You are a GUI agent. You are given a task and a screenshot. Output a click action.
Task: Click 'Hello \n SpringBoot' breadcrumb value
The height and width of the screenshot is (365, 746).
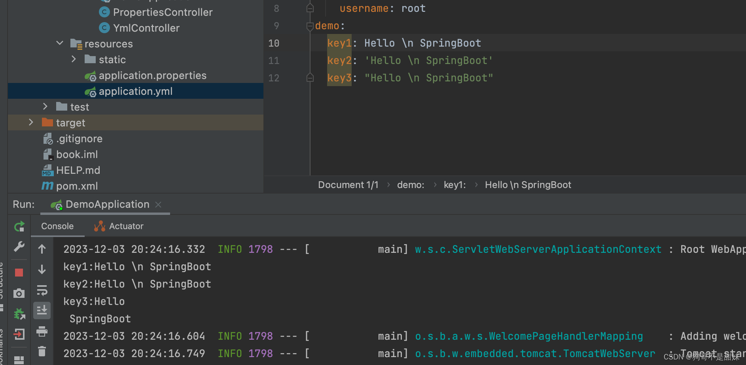point(528,185)
